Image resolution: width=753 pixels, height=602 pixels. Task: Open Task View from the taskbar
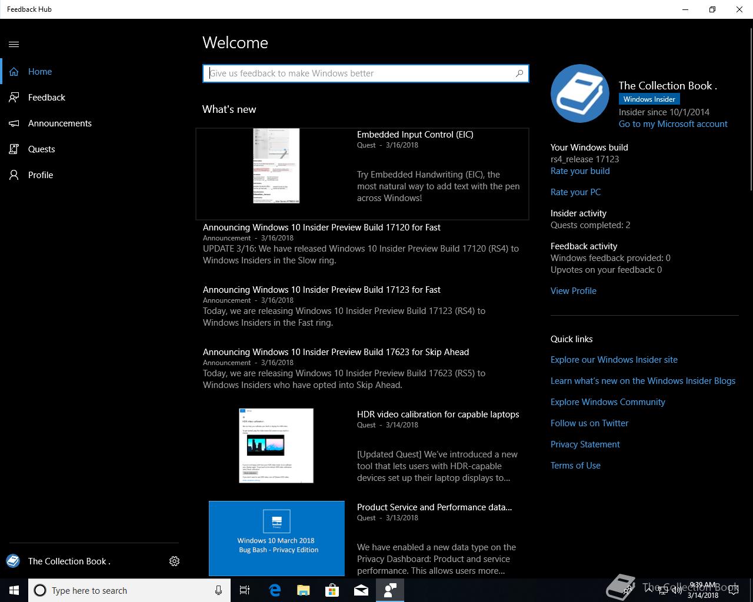(245, 590)
